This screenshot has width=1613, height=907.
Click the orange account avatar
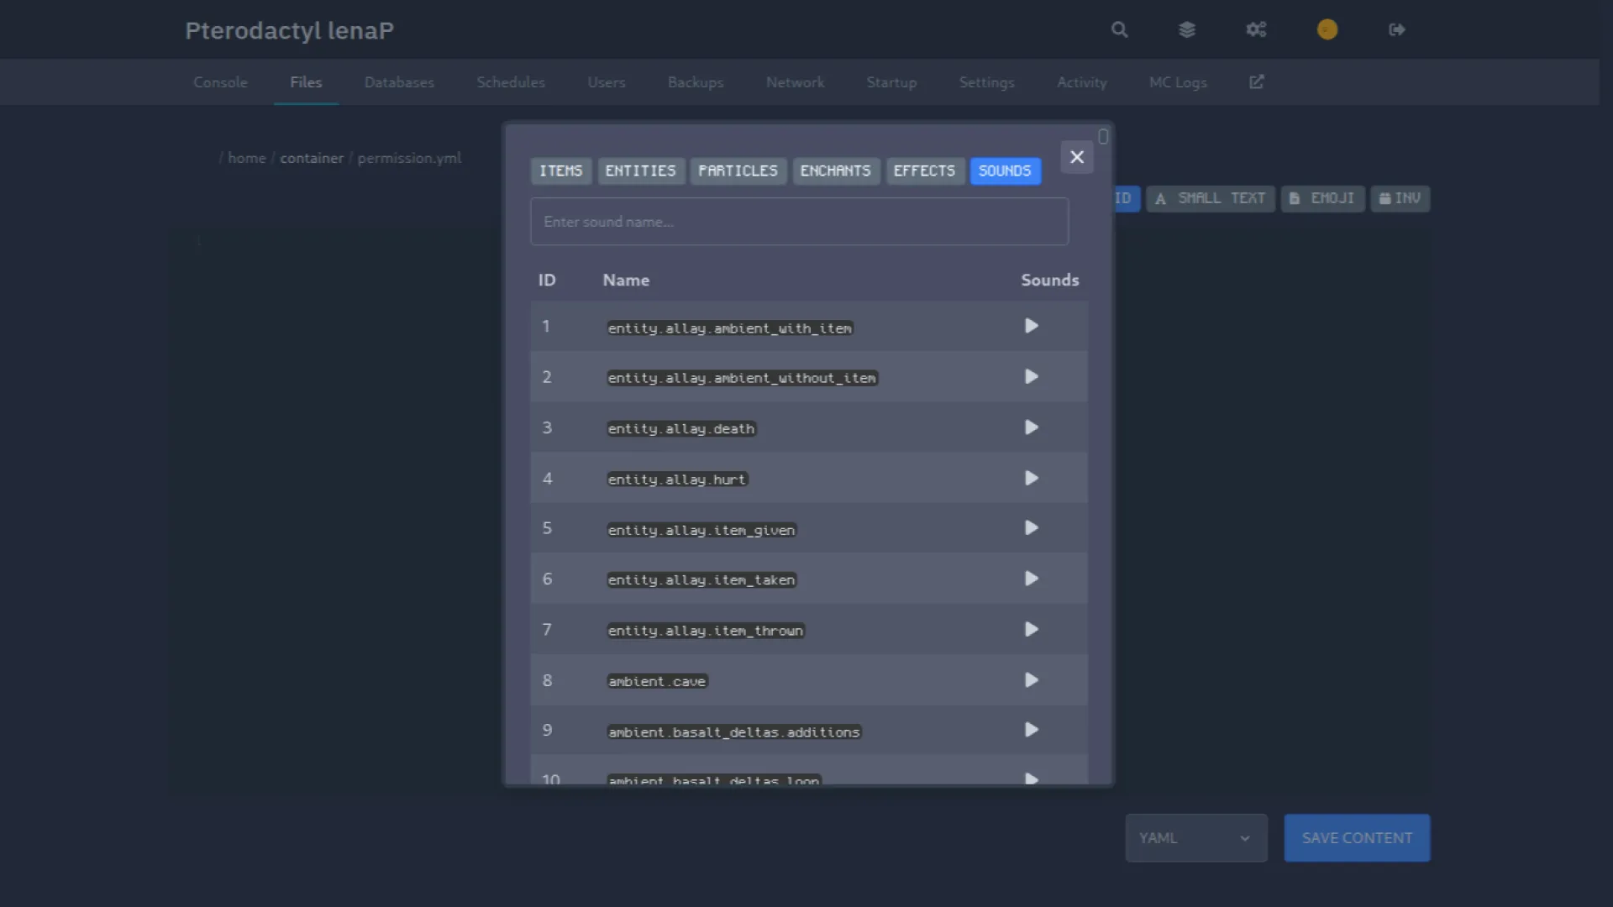[1327, 30]
